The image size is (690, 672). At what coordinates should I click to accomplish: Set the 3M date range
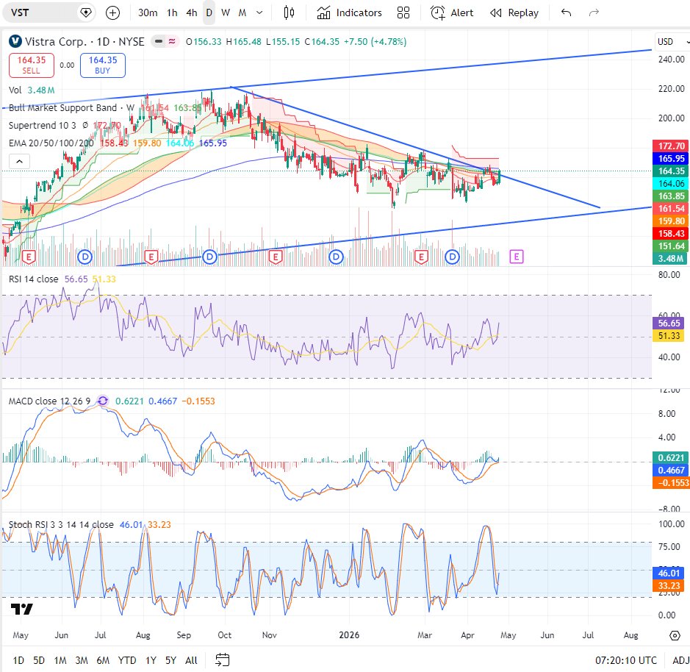click(x=82, y=660)
